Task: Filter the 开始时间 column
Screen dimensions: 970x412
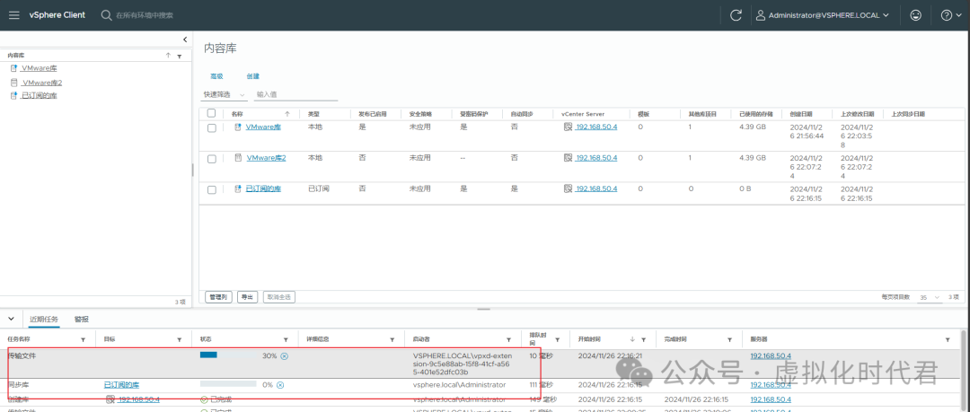Action: click(x=644, y=339)
